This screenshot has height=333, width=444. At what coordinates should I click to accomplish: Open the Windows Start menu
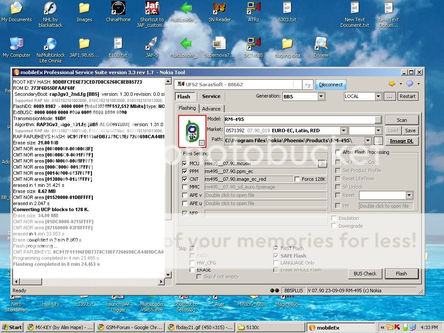pos(12,327)
